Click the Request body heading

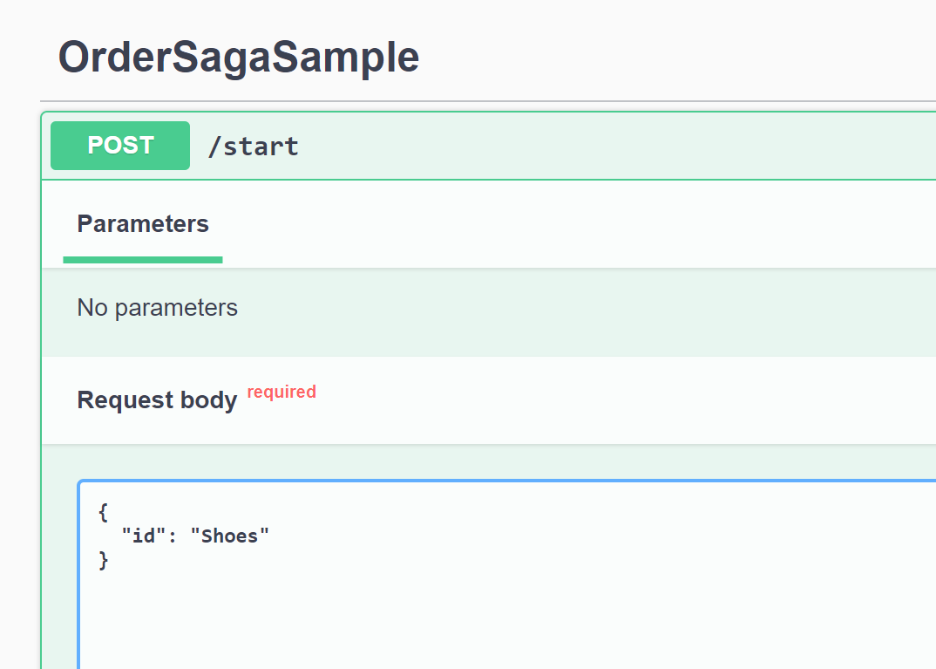157,400
